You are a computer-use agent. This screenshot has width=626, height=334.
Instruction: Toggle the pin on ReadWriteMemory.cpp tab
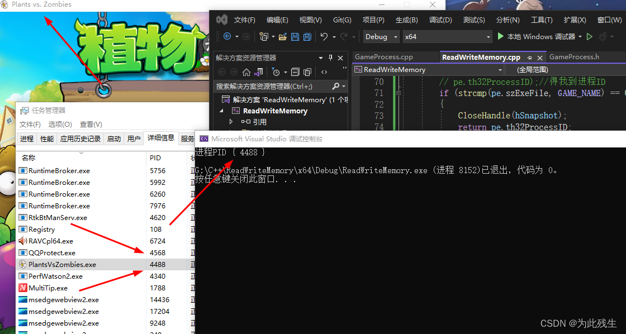click(x=529, y=58)
